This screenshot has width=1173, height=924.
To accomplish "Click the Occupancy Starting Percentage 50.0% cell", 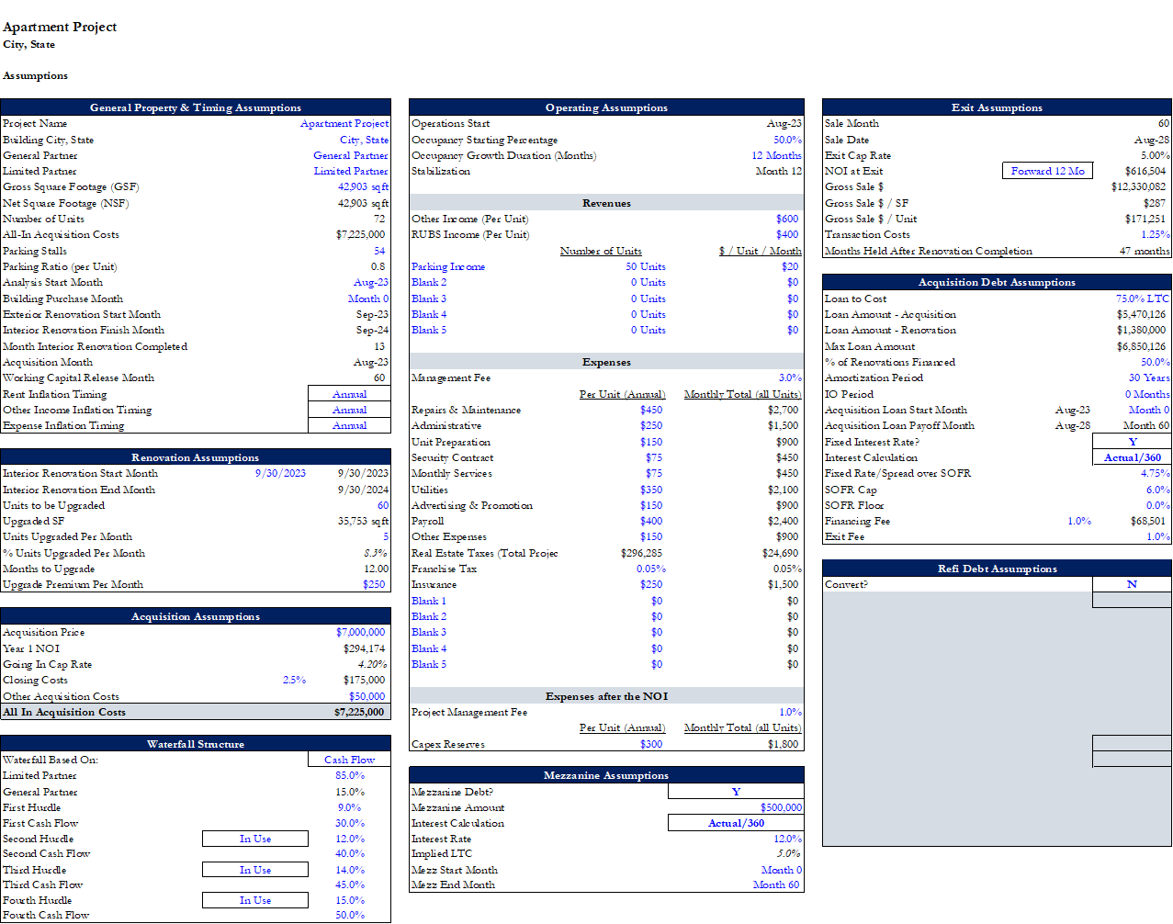I will [786, 140].
